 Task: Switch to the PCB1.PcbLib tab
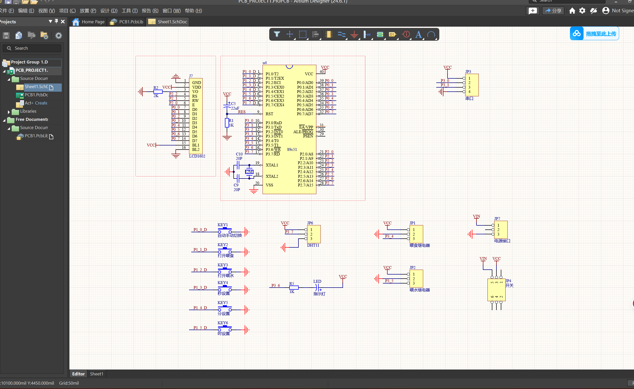[126, 22]
